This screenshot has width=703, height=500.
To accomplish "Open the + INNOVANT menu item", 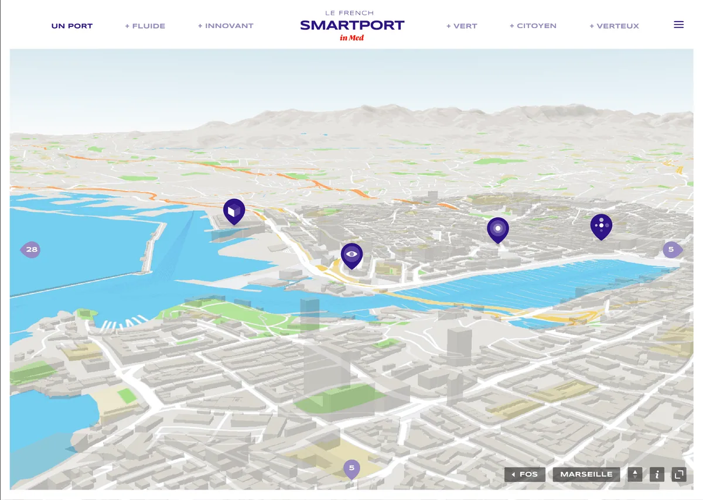I will pos(226,26).
